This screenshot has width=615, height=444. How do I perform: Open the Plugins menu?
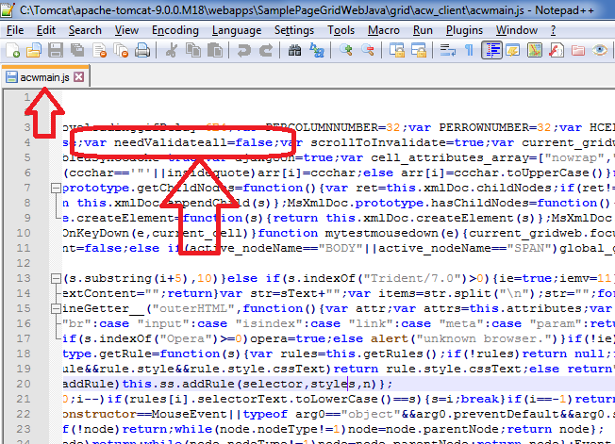[x=465, y=30]
